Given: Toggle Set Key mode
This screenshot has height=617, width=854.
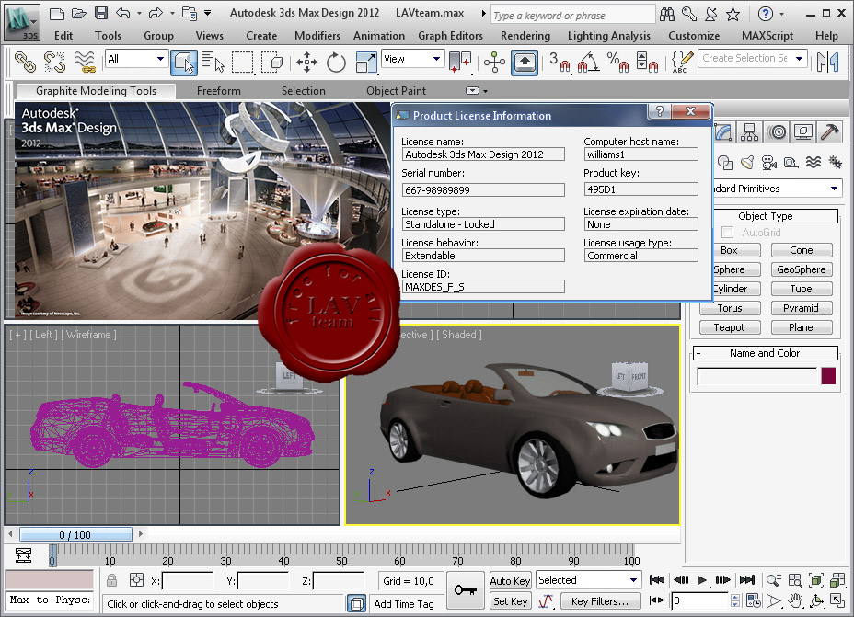Looking at the screenshot, I should click(510, 601).
